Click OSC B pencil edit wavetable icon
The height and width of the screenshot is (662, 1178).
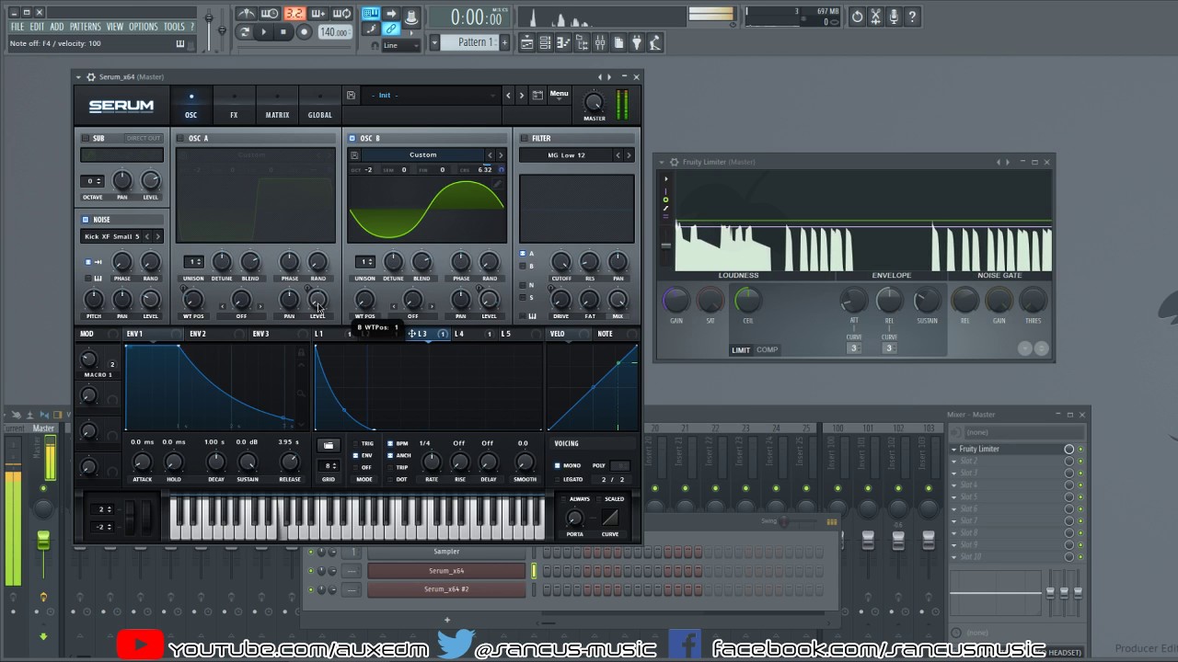click(x=497, y=184)
